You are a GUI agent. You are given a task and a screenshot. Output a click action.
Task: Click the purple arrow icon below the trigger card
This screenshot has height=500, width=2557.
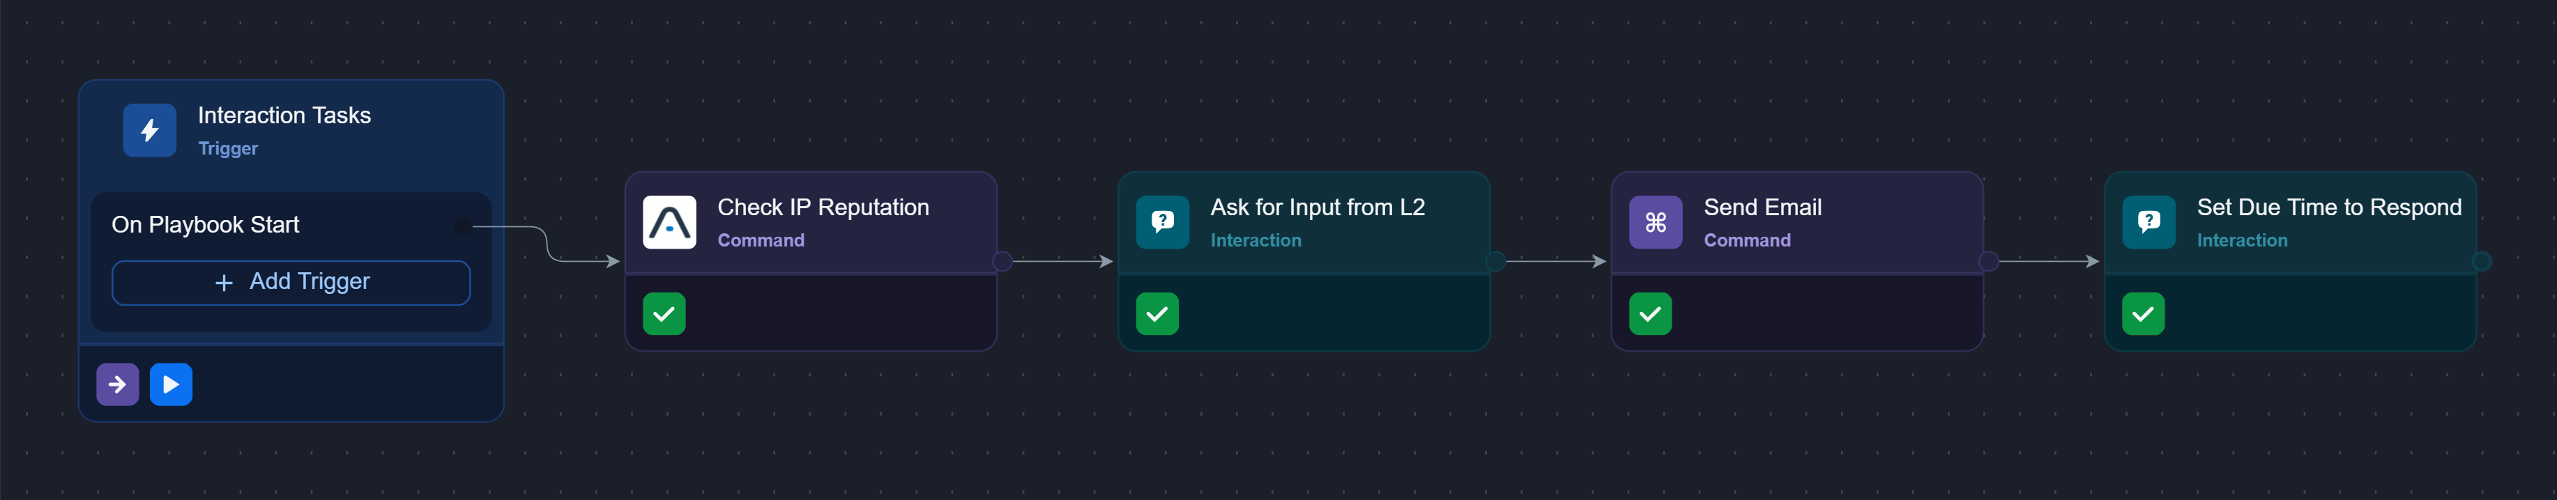pos(117,384)
